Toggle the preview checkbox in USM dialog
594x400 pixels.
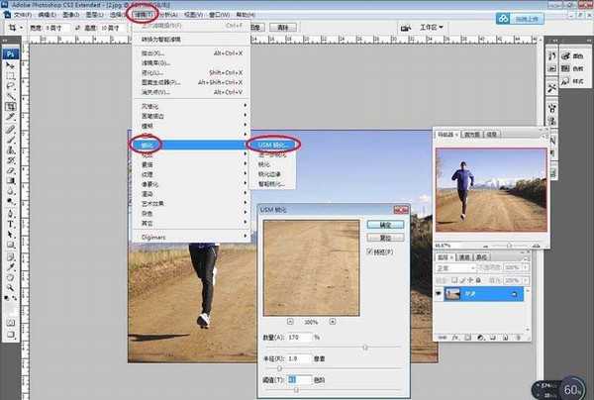click(x=369, y=251)
